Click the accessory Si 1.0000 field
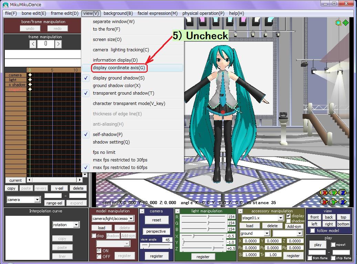Image resolution: width=357 pixels, height=264 pixels. coord(251,255)
